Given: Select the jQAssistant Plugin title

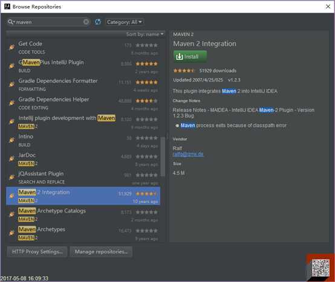Looking at the screenshot, I should point(41,174).
